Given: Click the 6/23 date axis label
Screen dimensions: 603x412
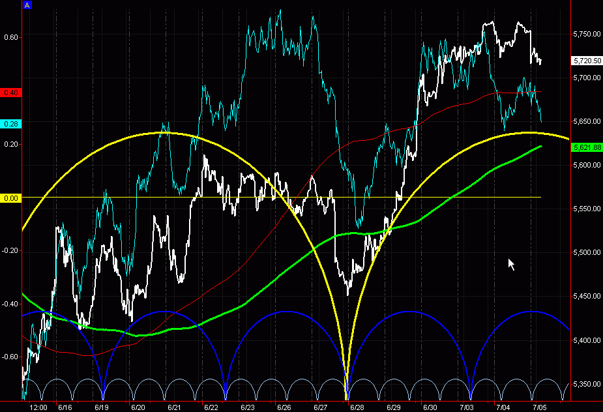Looking at the screenshot, I should pos(247,408).
